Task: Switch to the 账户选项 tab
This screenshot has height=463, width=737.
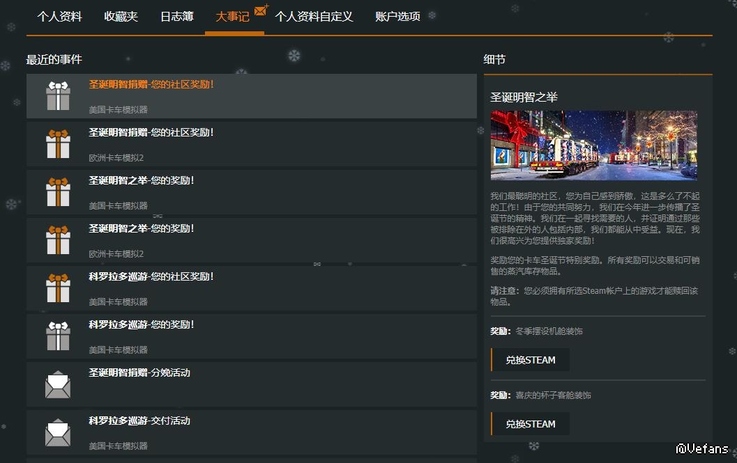Action: tap(397, 17)
